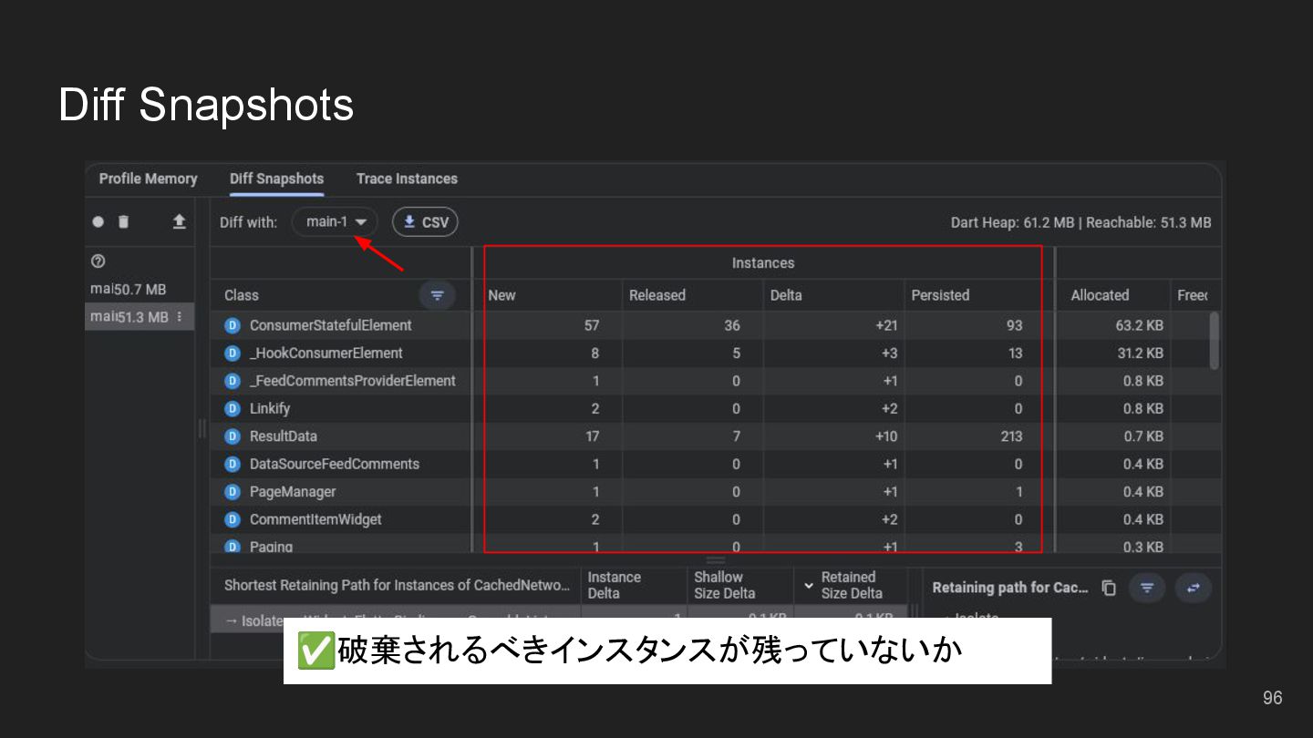Click the record snapshot circle icon
The width and height of the screenshot is (1313, 738).
coord(98,222)
